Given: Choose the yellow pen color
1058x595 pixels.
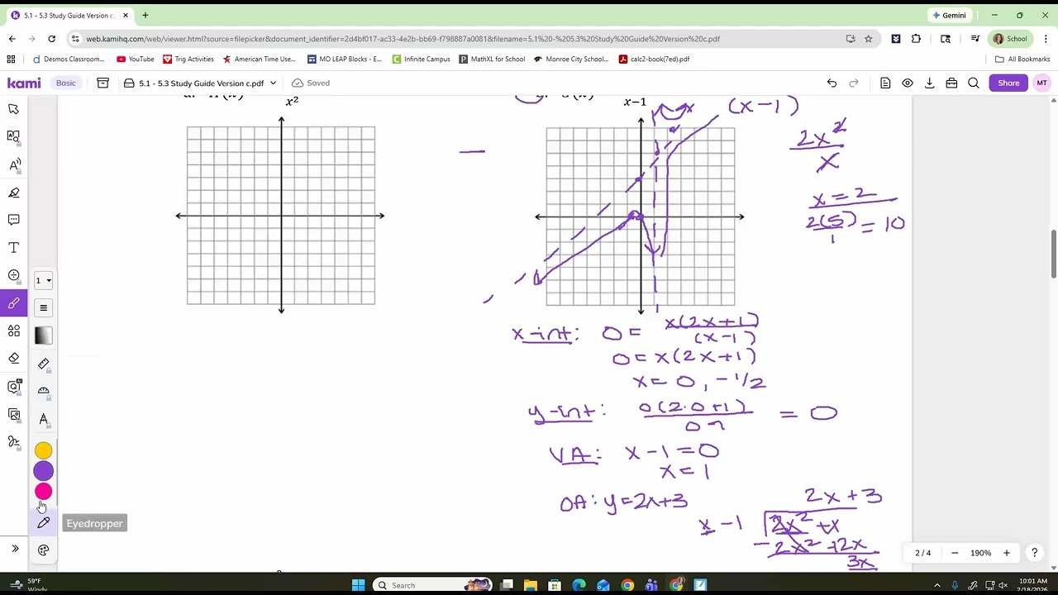Looking at the screenshot, I should [44, 450].
